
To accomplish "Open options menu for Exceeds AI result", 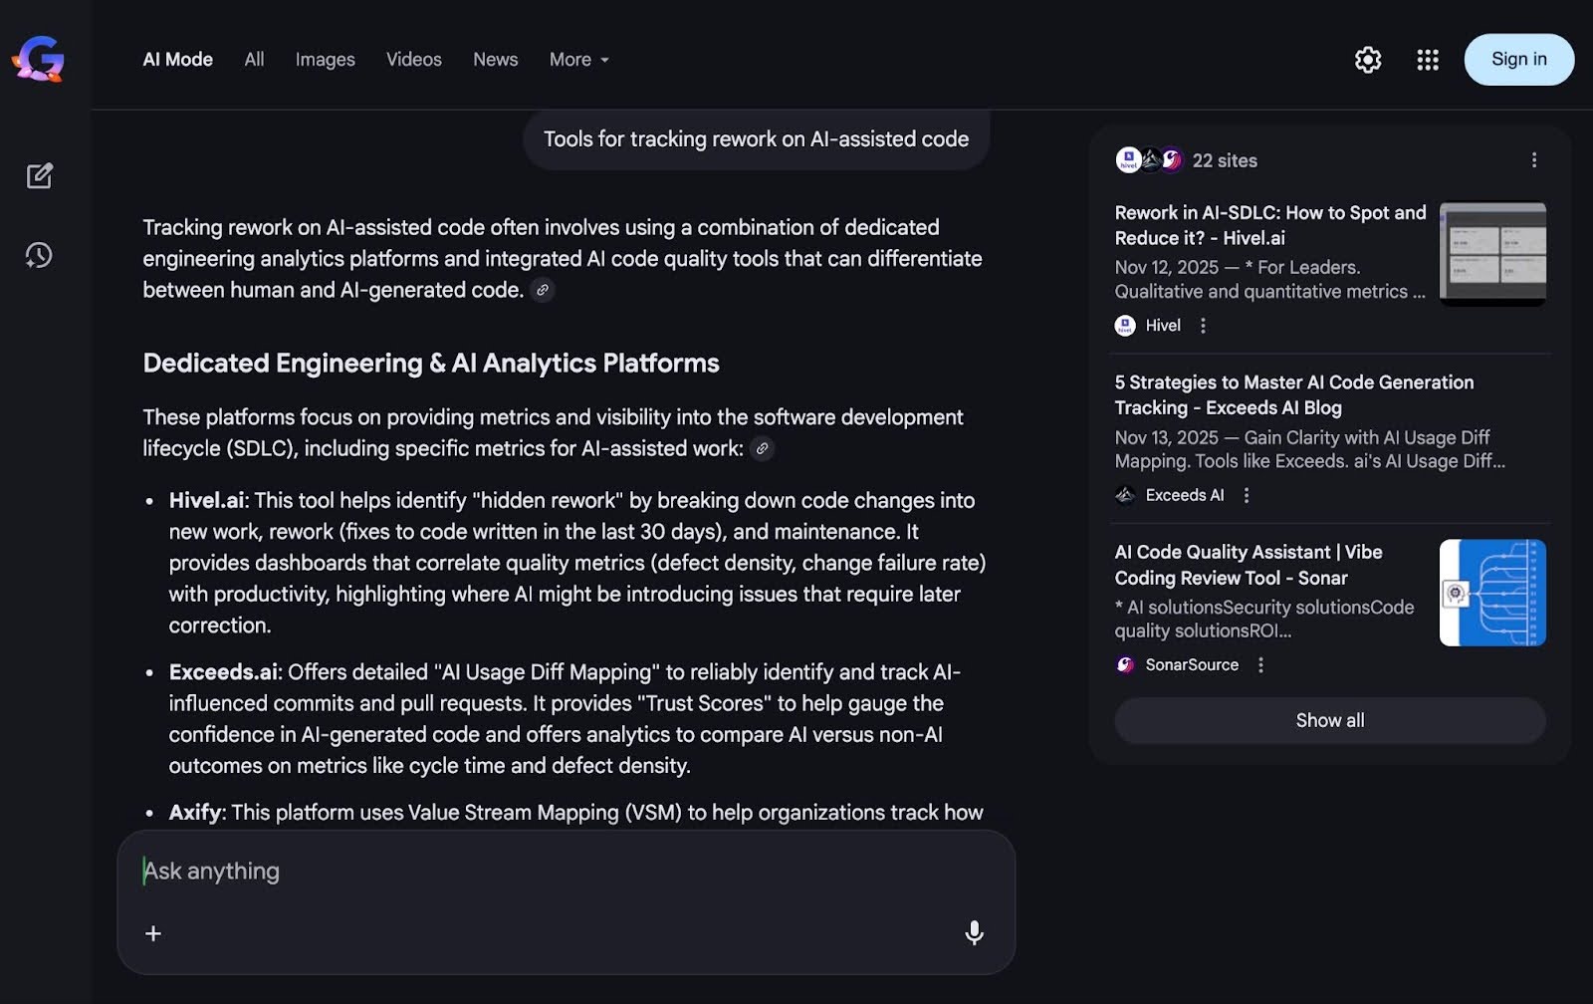I will click(x=1246, y=495).
